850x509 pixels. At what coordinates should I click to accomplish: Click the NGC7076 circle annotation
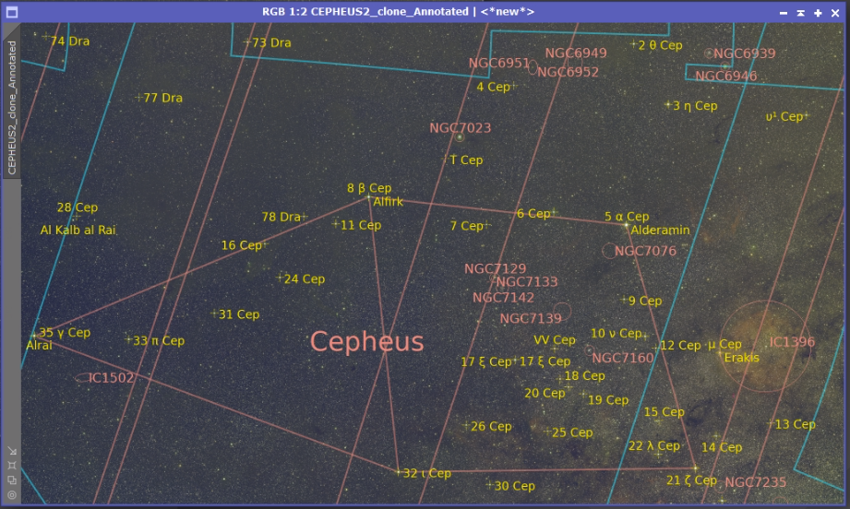point(609,251)
